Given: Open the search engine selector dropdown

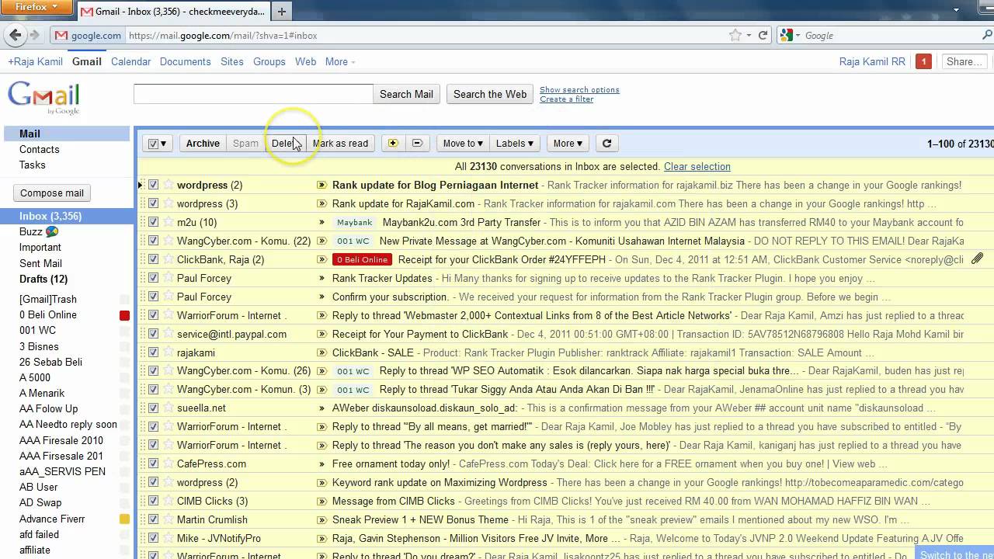Looking at the screenshot, I should 798,36.
